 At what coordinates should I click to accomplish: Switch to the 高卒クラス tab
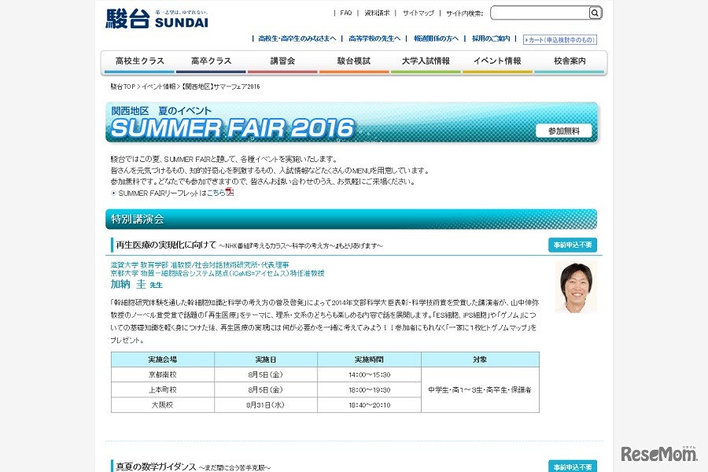211,61
